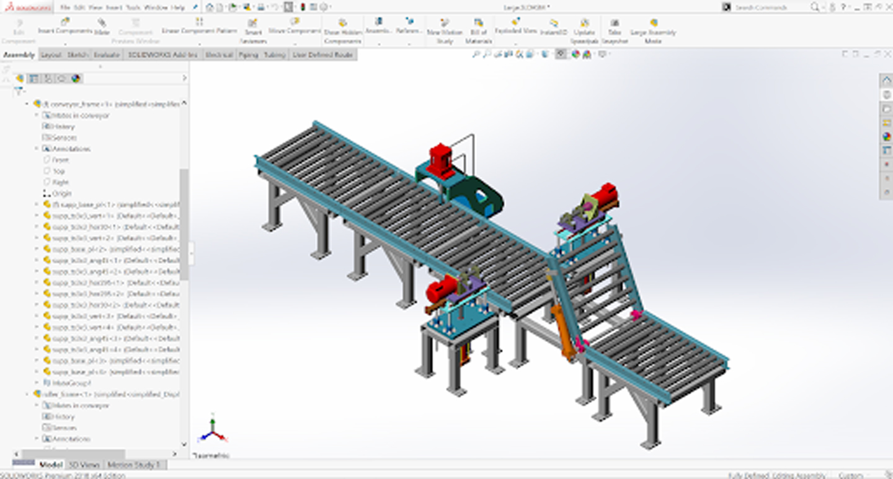Click the Appearances color wheel in right pane
Image resolution: width=893 pixels, height=479 pixels.
tap(886, 137)
